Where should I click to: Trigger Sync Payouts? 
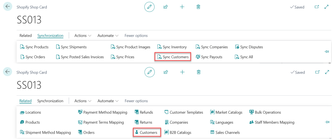tap(209, 57)
